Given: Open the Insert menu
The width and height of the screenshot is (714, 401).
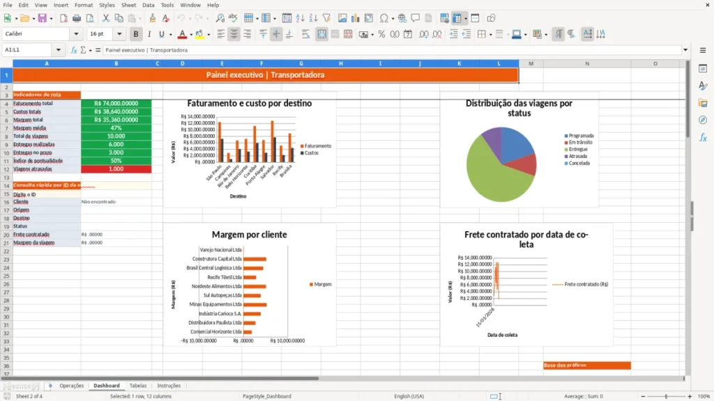Looking at the screenshot, I should tap(61, 5).
